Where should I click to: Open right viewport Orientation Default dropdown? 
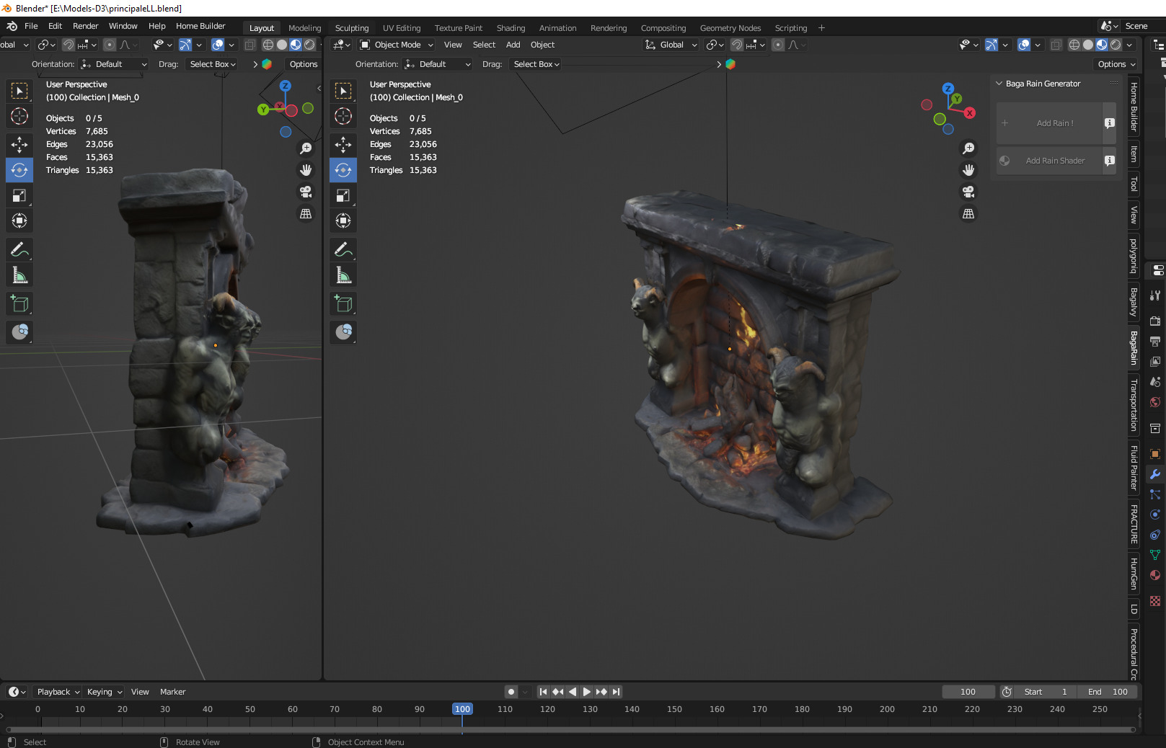438,64
